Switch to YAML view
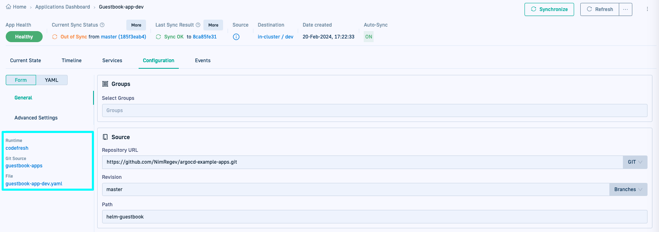Image resolution: width=659 pixels, height=232 pixels. pos(52,80)
